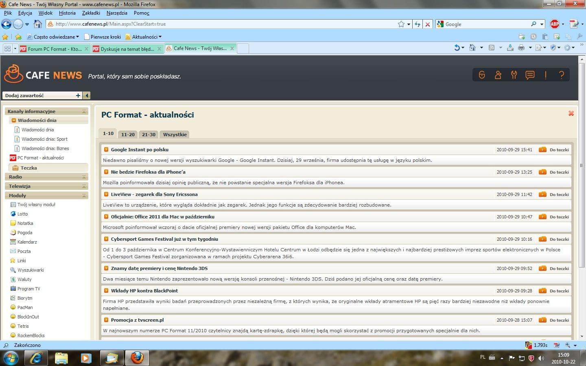Toggle the 'Oficjalnie: Office 2011' orange arrow
This screenshot has width=586, height=366.
(106, 217)
